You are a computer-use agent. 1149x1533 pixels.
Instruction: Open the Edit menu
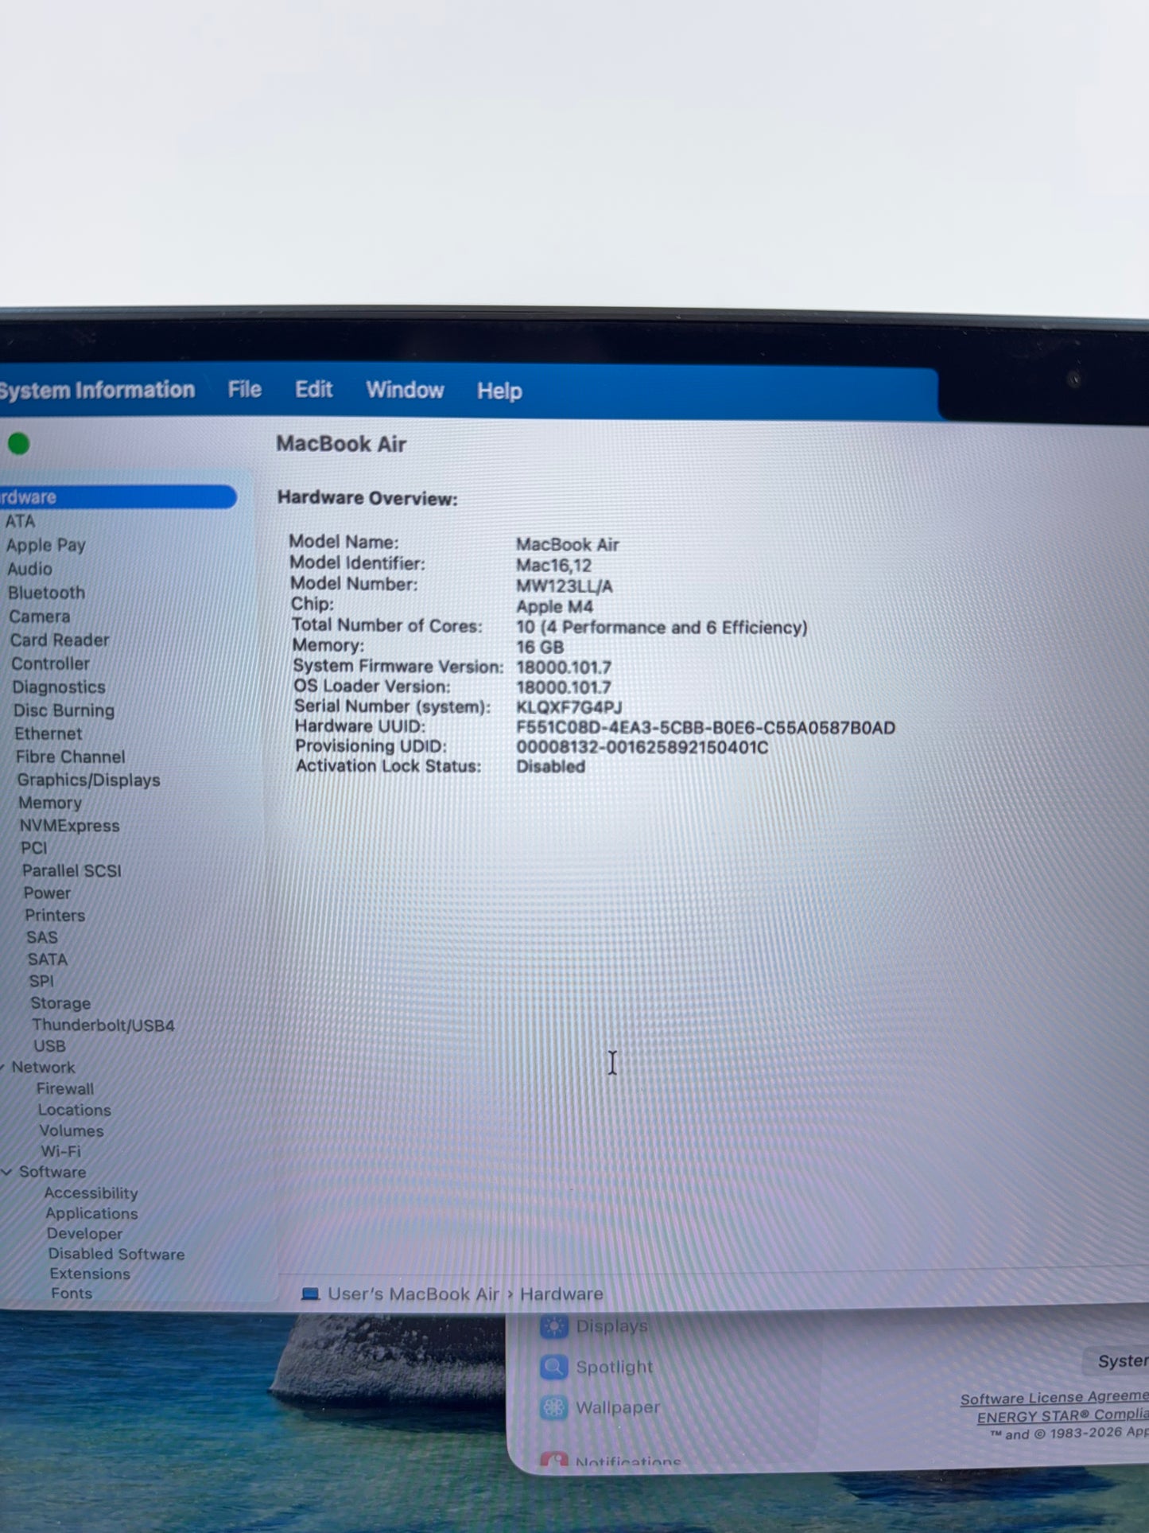313,389
